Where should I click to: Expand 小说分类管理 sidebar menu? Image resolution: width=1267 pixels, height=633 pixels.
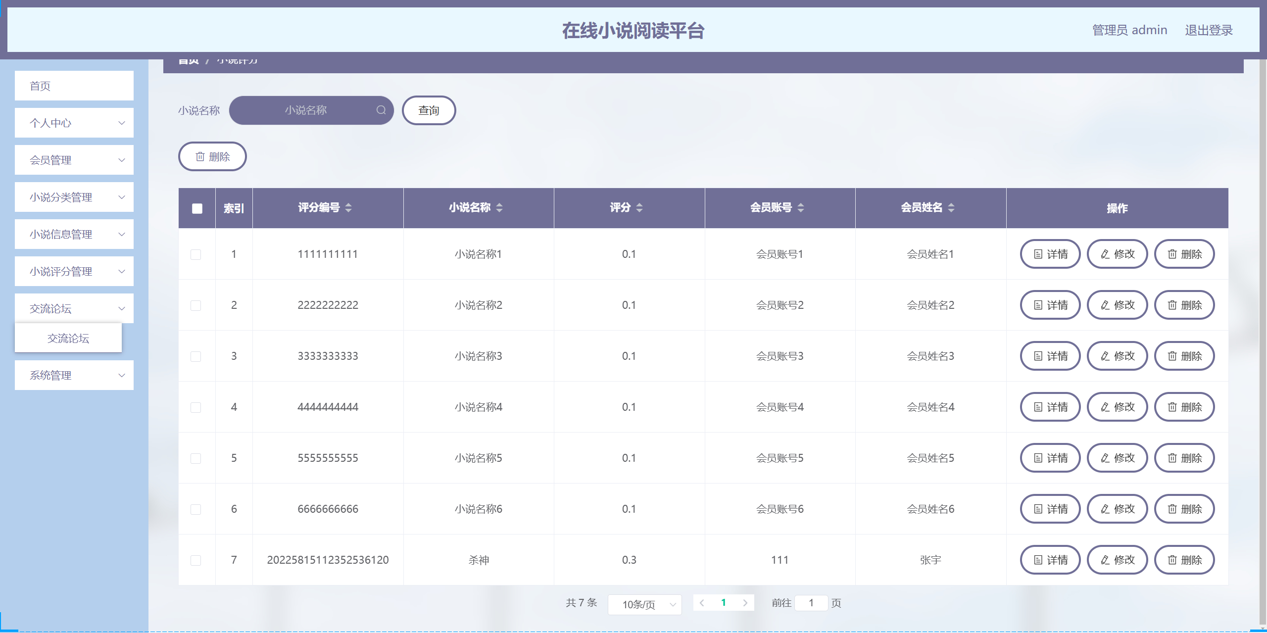74,197
